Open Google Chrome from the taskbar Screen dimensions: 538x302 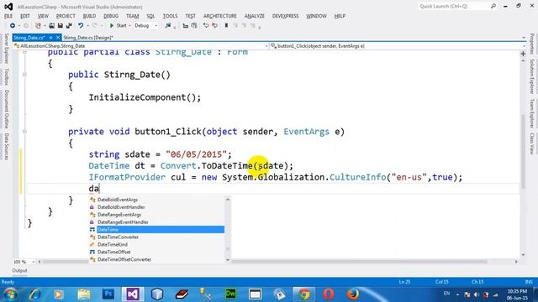pyautogui.click(x=303, y=294)
